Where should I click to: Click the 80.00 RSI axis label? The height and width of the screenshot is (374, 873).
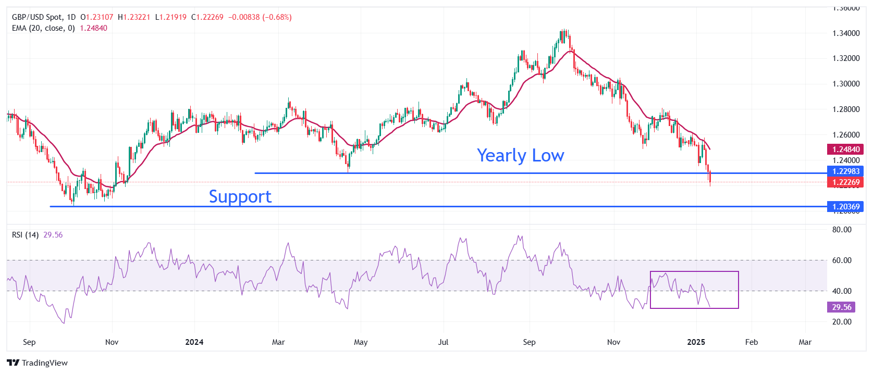842,230
